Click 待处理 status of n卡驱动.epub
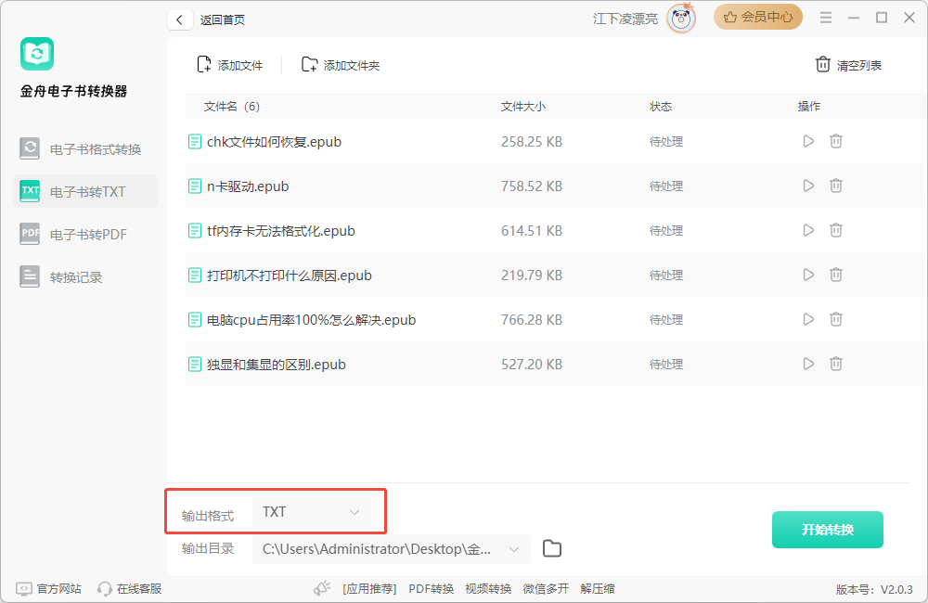Viewport: 928px width, 603px height. click(666, 186)
